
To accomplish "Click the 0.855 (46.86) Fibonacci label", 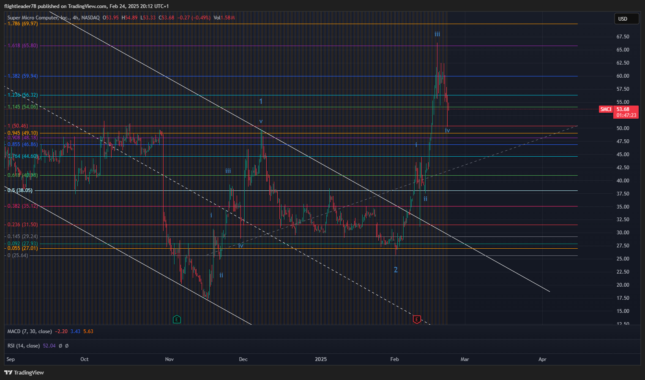I will (x=23, y=144).
